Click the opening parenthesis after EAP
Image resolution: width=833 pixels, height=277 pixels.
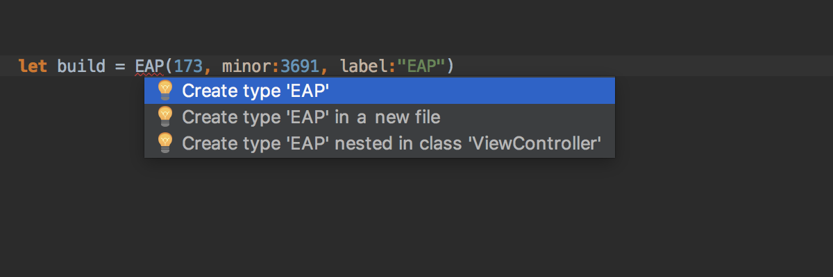168,66
